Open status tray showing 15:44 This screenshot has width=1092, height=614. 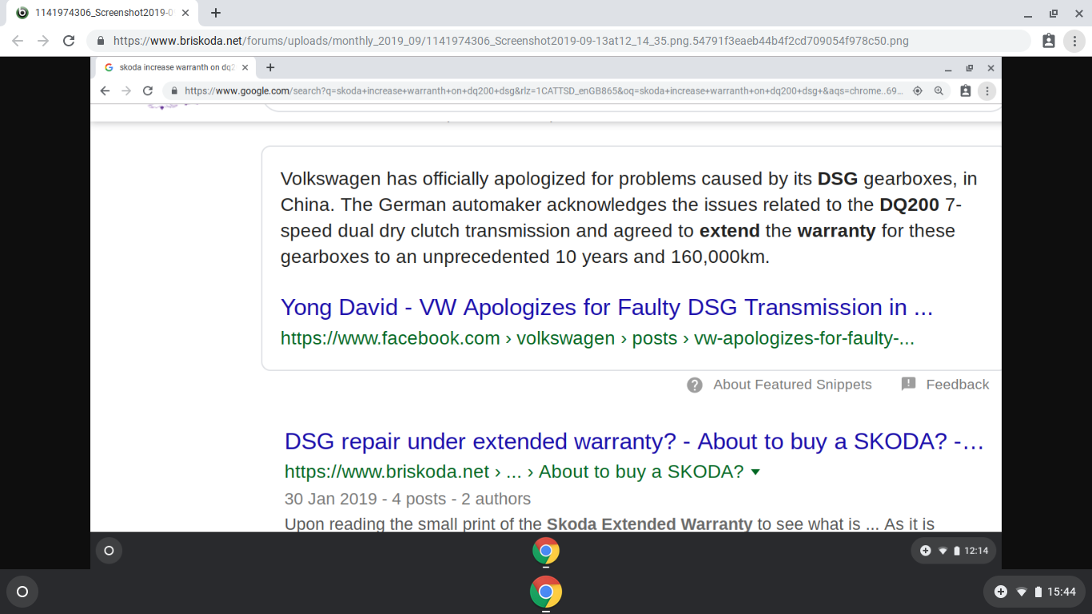1035,592
